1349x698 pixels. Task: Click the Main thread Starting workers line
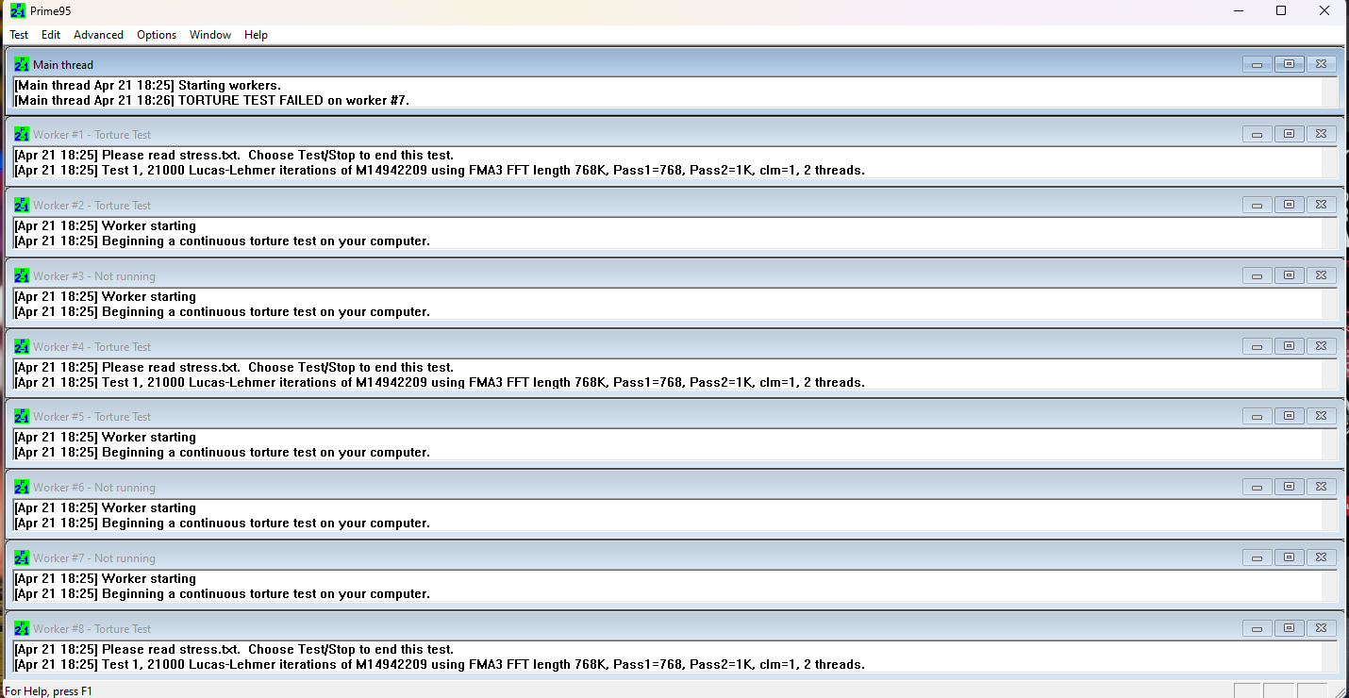[147, 85]
